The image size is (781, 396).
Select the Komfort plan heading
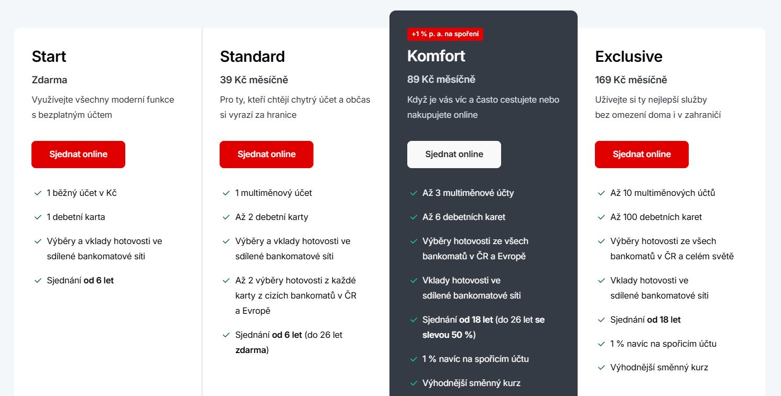click(x=436, y=56)
